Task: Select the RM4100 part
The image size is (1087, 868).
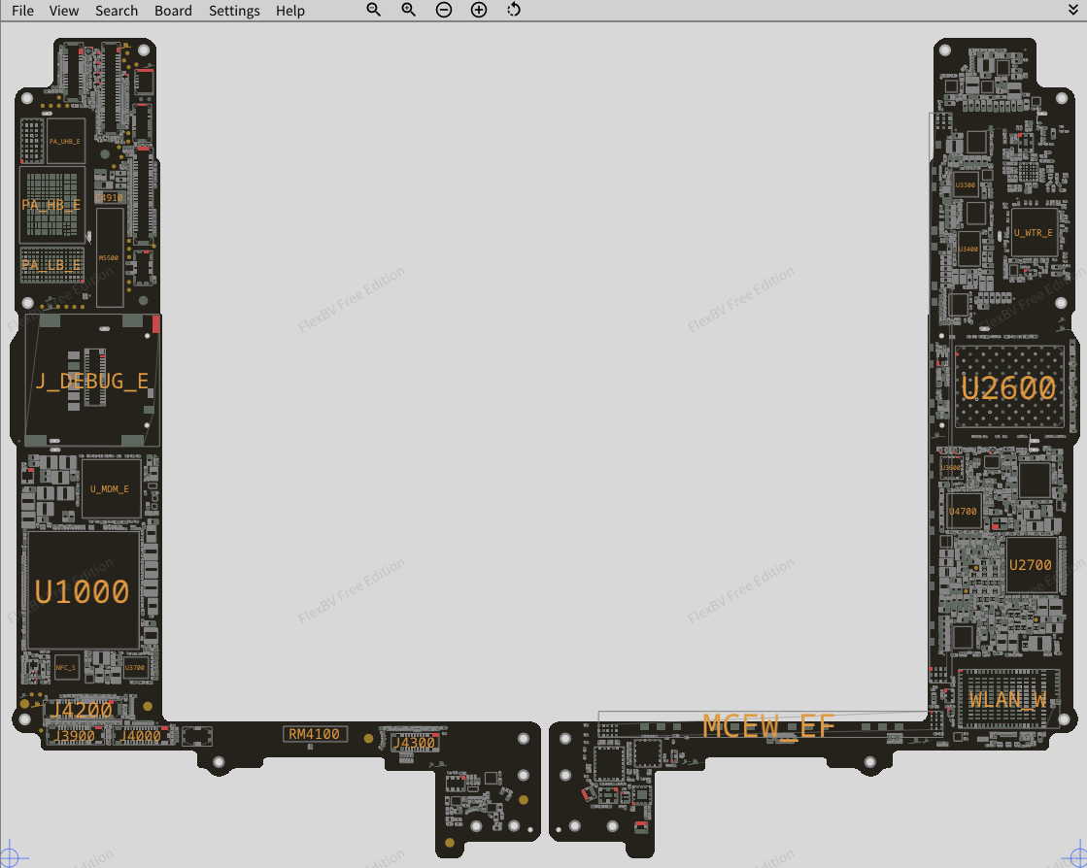Action: coord(314,734)
